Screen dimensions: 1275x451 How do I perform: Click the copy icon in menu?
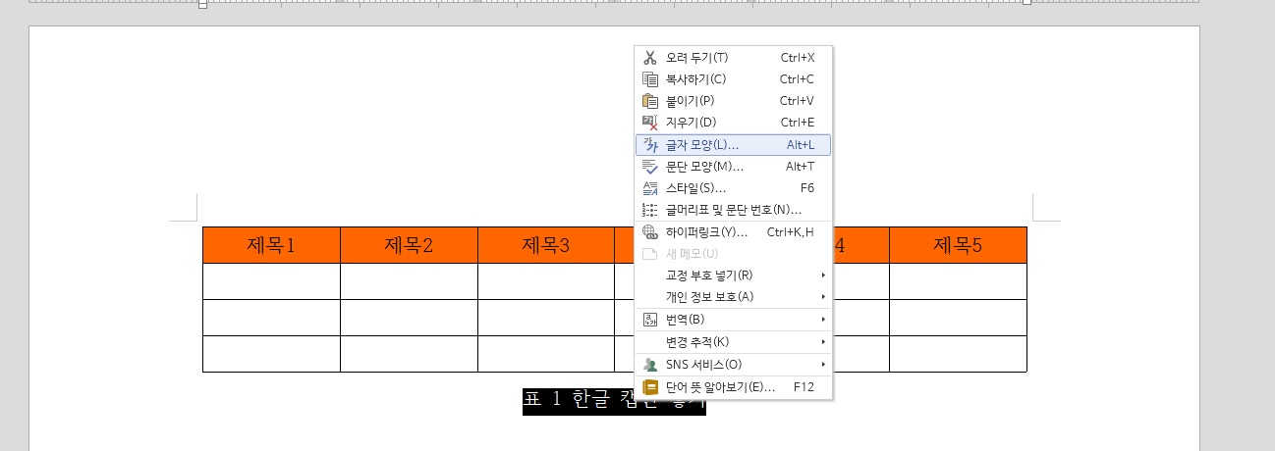point(649,79)
